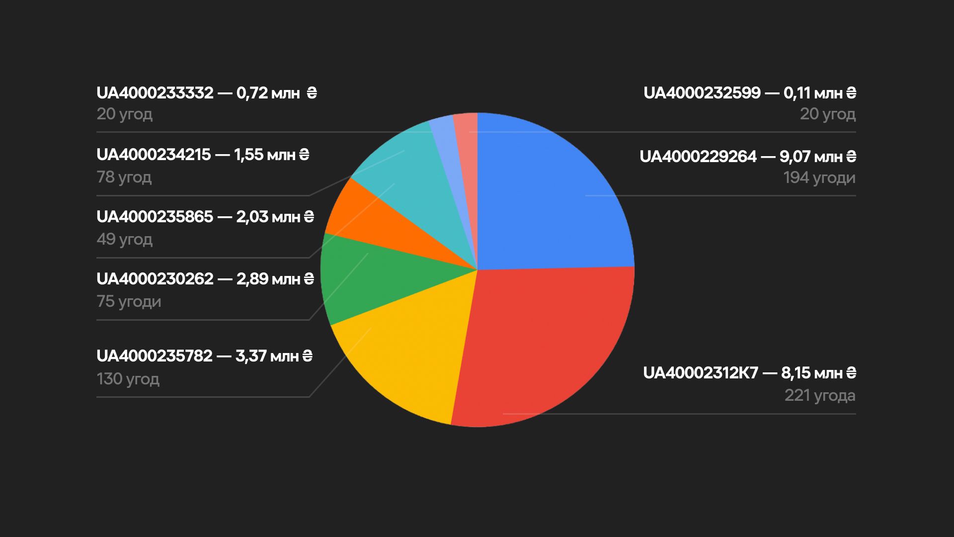Click the "75 угоди" text
The image size is (954, 537).
pyautogui.click(x=129, y=301)
